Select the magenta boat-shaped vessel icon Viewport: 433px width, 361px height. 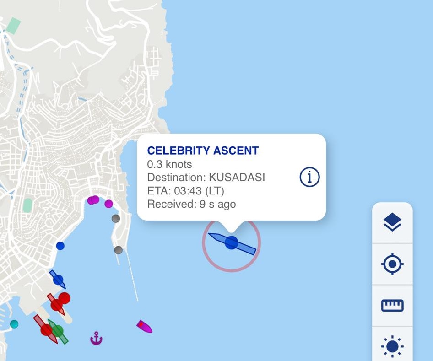[x=144, y=326]
